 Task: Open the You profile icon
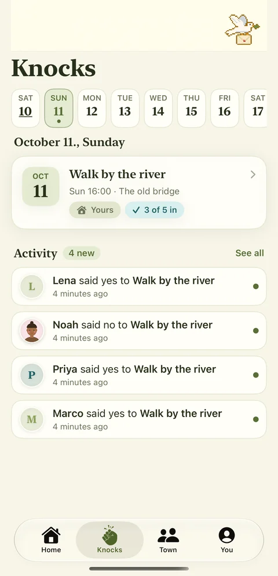click(226, 535)
